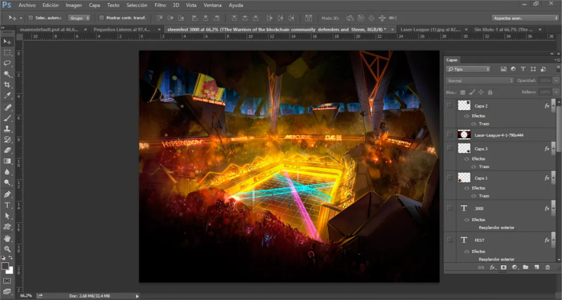Enable the Selec. autom. checkbox
This screenshot has height=300, width=562.
(31, 18)
